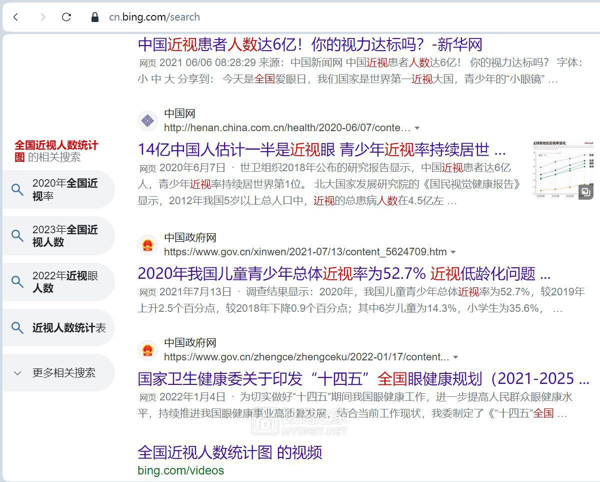600x482 pixels.
Task: Click the 中国政府网 favicon above the zhengceku result
Action: coord(147,350)
